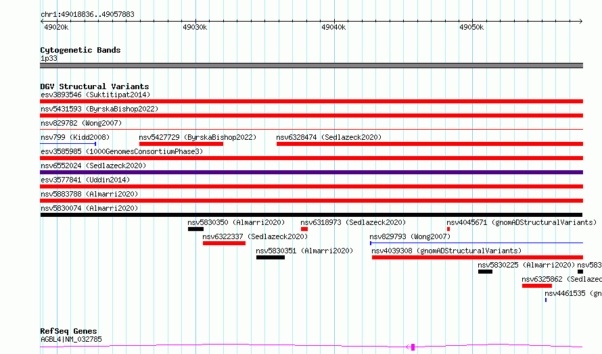Image resolution: width=602 pixels, height=354 pixels.
Task: Click the esv3893546 (Suktitipat2014) variant label
Action: point(95,95)
